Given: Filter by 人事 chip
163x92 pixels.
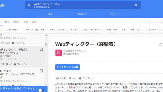Looking at the screenshot, I should click(124, 30).
